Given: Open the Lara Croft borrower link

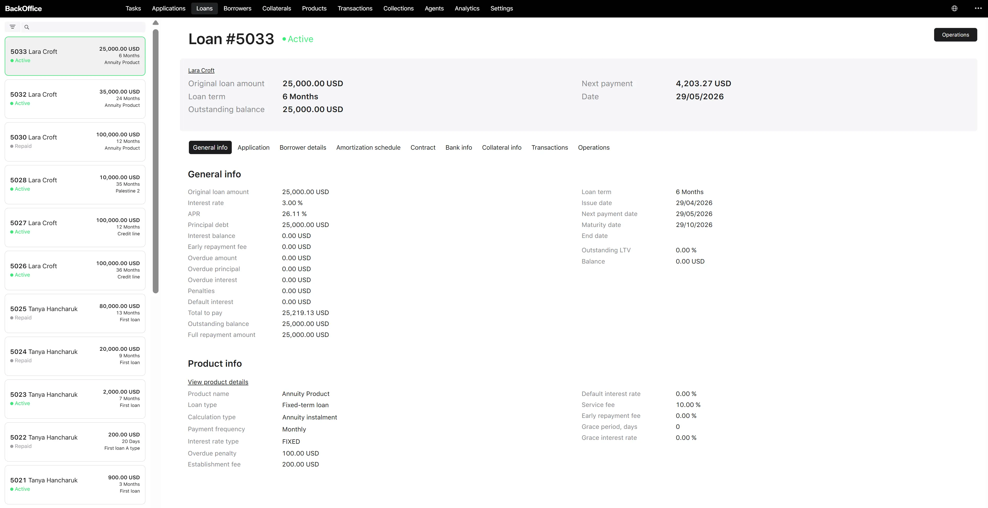Looking at the screenshot, I should point(201,71).
